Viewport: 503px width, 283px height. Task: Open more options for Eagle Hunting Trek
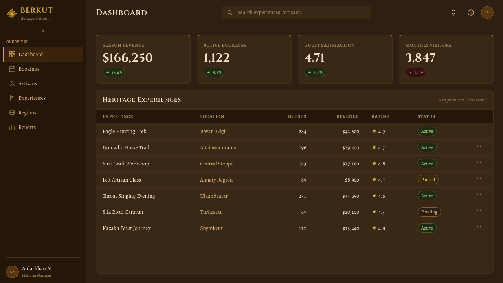point(479,130)
